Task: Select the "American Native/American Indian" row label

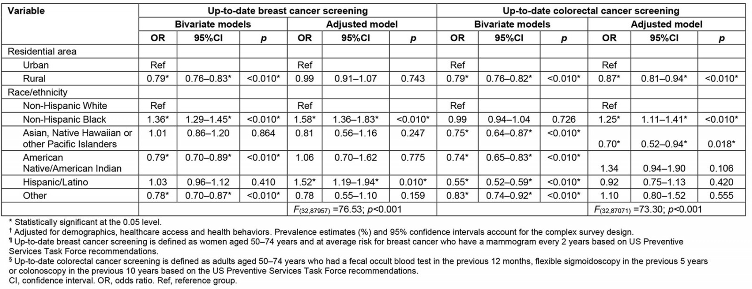Action: pyautogui.click(x=72, y=163)
